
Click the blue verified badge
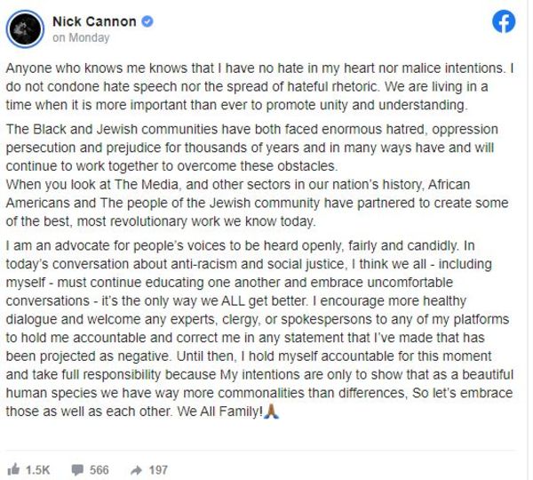[x=147, y=21]
